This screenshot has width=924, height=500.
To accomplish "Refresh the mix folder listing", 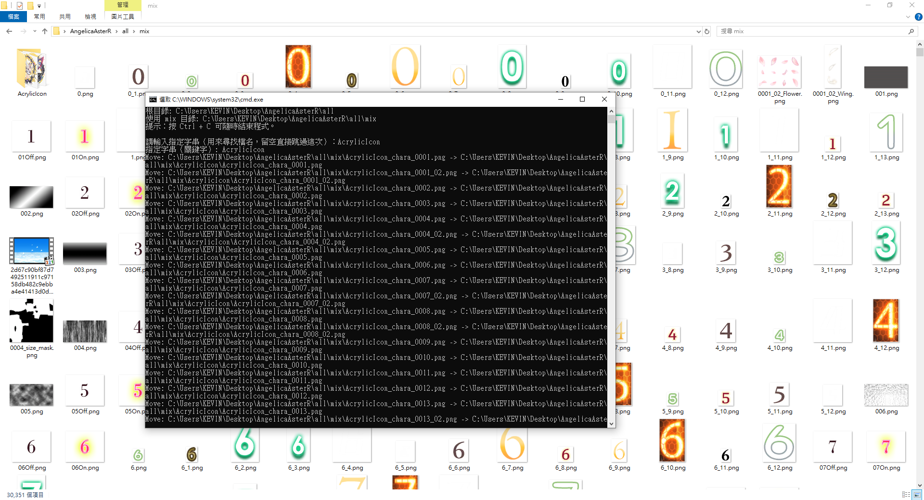I will tap(707, 31).
